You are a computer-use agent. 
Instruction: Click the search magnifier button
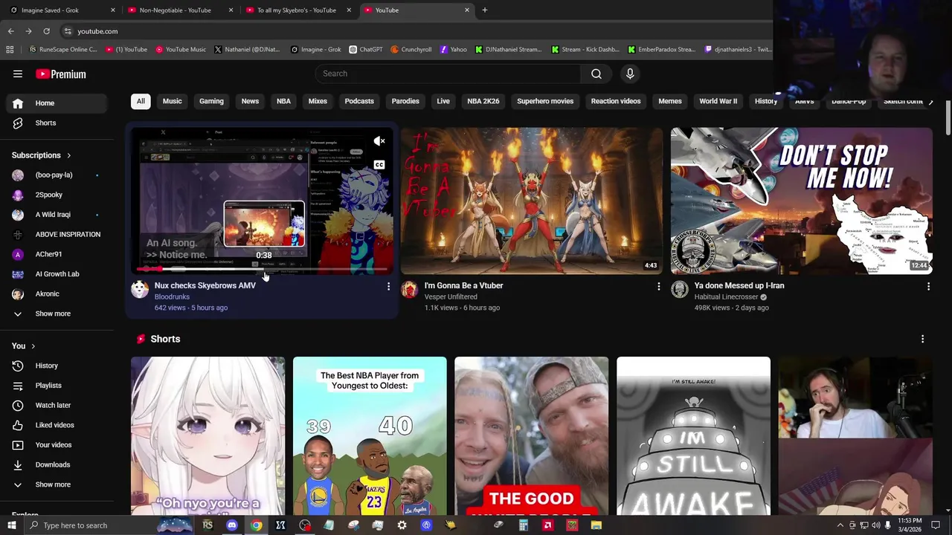pyautogui.click(x=596, y=74)
